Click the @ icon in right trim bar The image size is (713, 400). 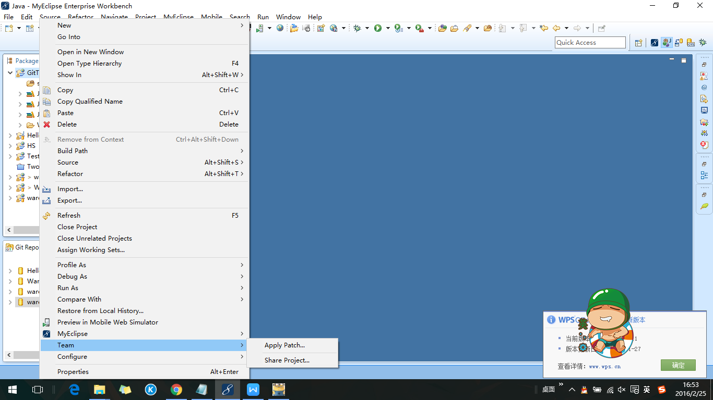(x=704, y=87)
